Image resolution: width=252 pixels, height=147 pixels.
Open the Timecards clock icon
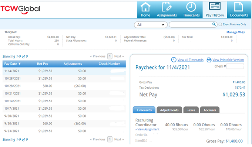[191, 7]
